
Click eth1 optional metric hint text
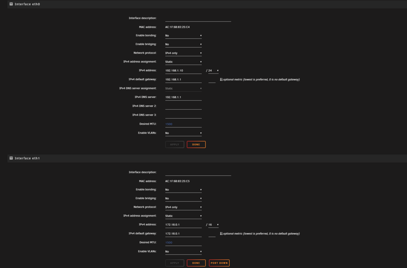pyautogui.click(x=261, y=233)
